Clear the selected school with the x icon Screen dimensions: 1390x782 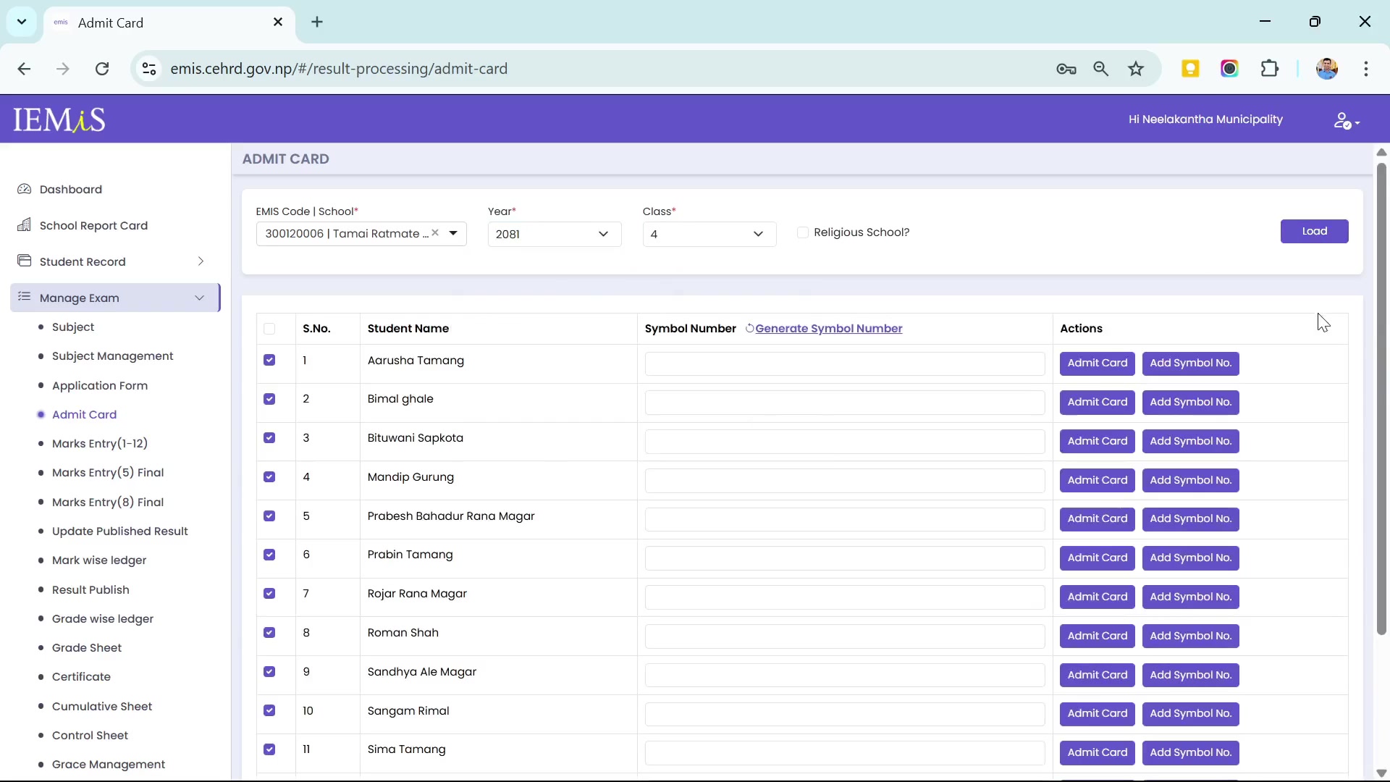[435, 233]
